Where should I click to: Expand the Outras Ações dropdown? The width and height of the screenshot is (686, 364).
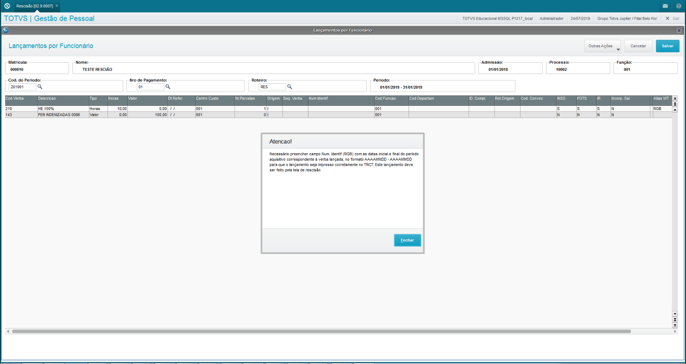603,46
